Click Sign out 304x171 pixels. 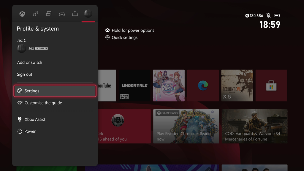25,74
